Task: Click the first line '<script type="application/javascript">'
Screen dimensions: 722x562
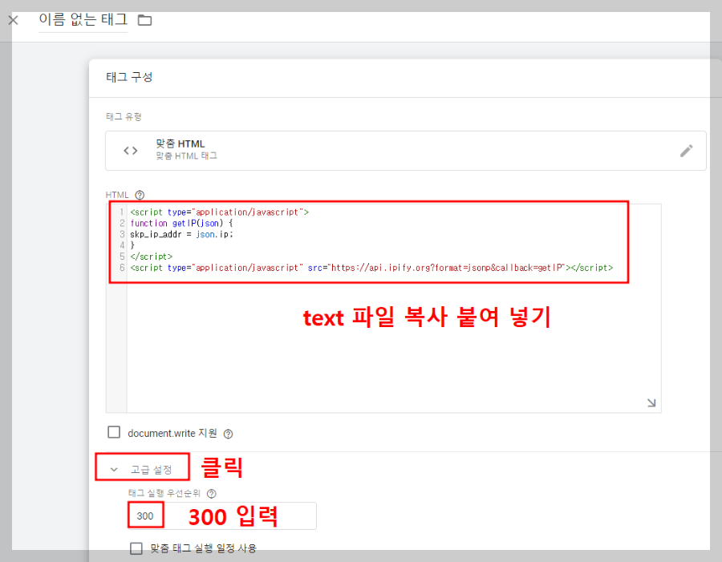Action: point(220,212)
